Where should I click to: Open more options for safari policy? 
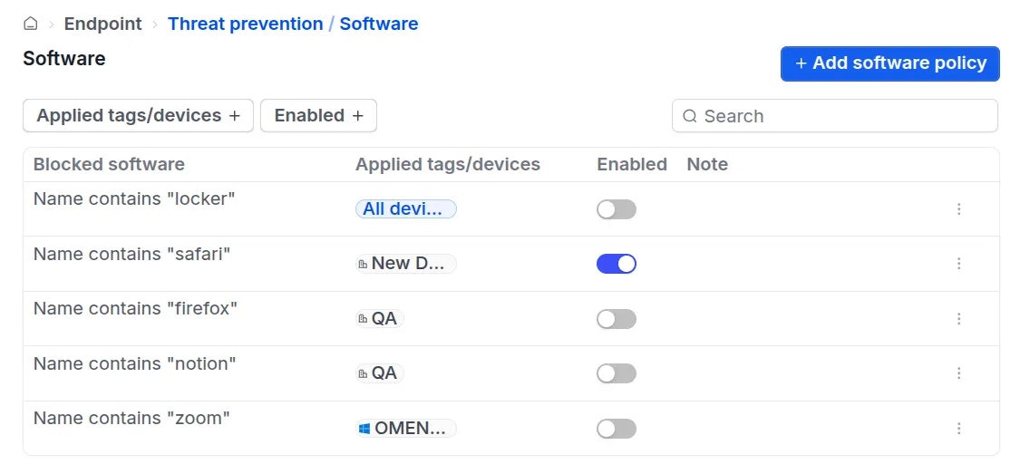958,264
